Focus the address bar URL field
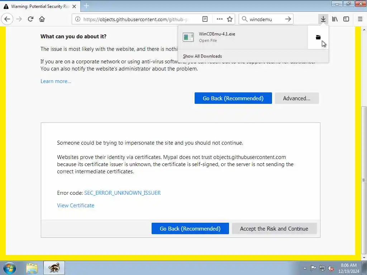The image size is (367, 275). 135,19
